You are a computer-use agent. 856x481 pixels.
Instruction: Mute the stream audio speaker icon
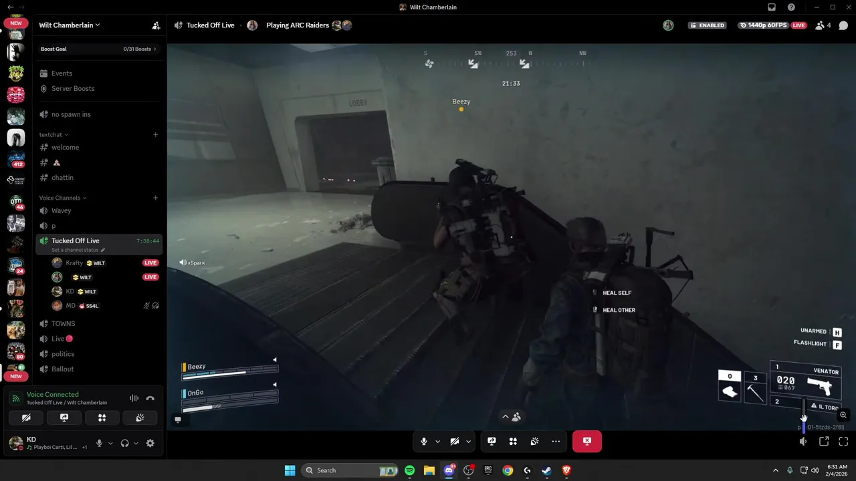pos(804,442)
